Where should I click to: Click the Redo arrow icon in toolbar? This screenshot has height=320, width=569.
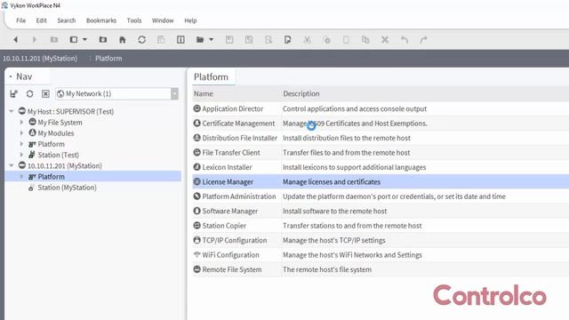(423, 39)
